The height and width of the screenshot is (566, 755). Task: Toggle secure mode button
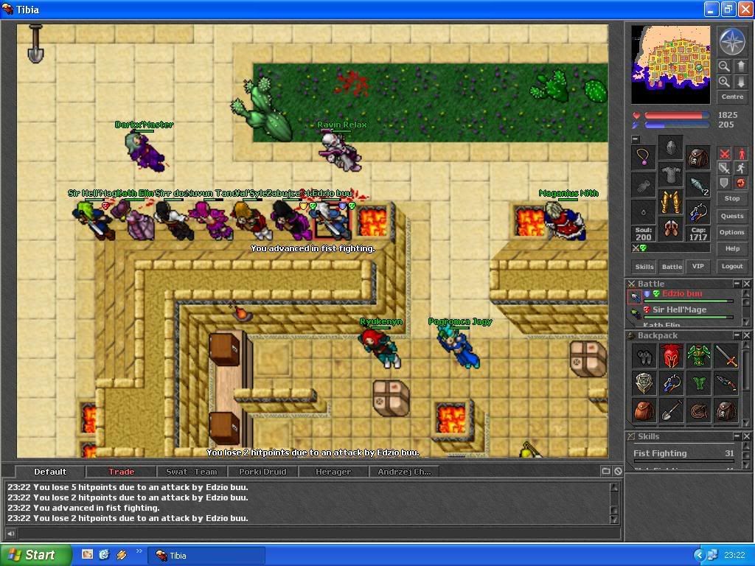[740, 183]
